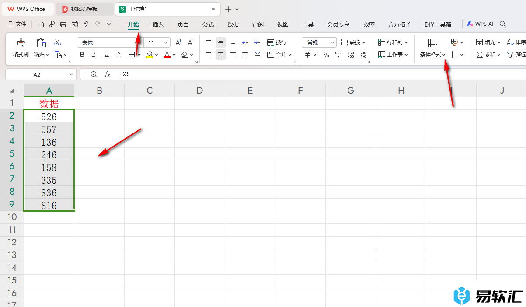
Task: Open the 找稻壳模板 tab
Action: coord(84,9)
